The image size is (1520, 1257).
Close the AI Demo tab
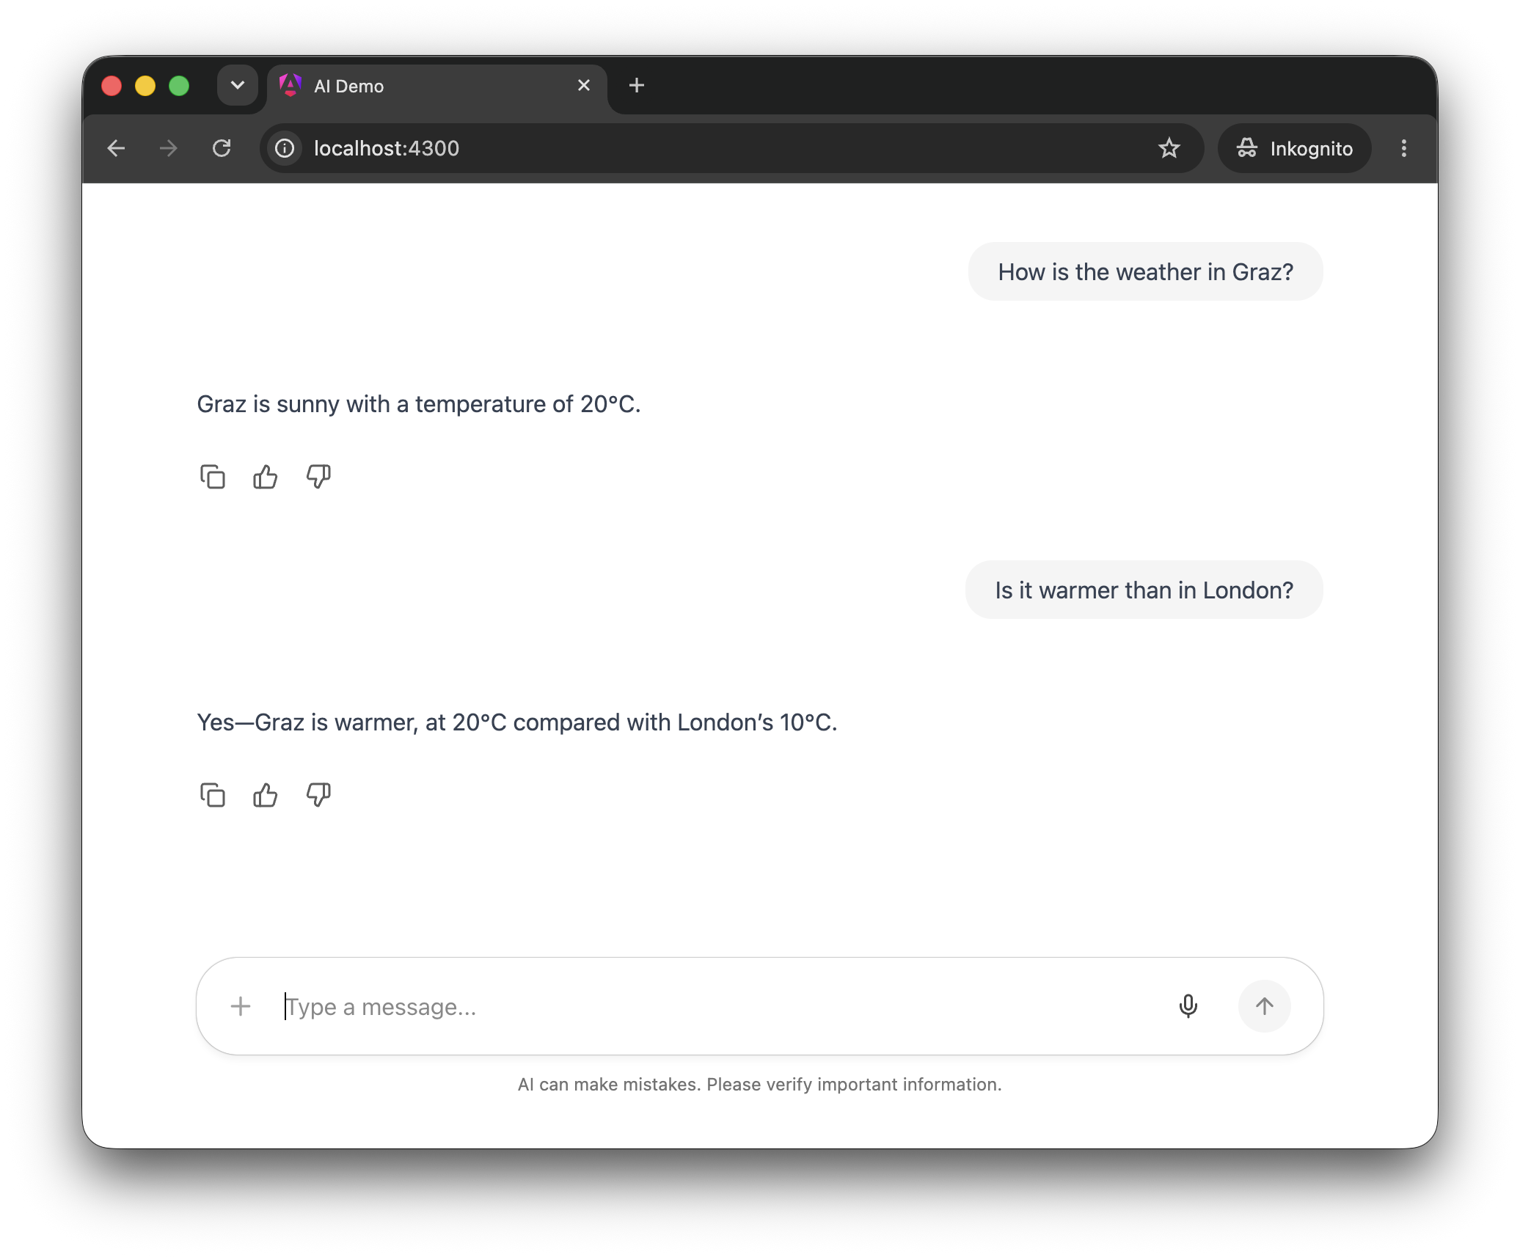[x=584, y=86]
